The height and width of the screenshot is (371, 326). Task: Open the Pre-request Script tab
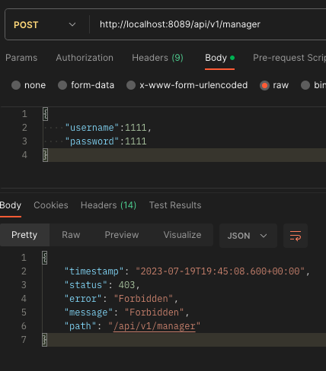[x=289, y=58]
